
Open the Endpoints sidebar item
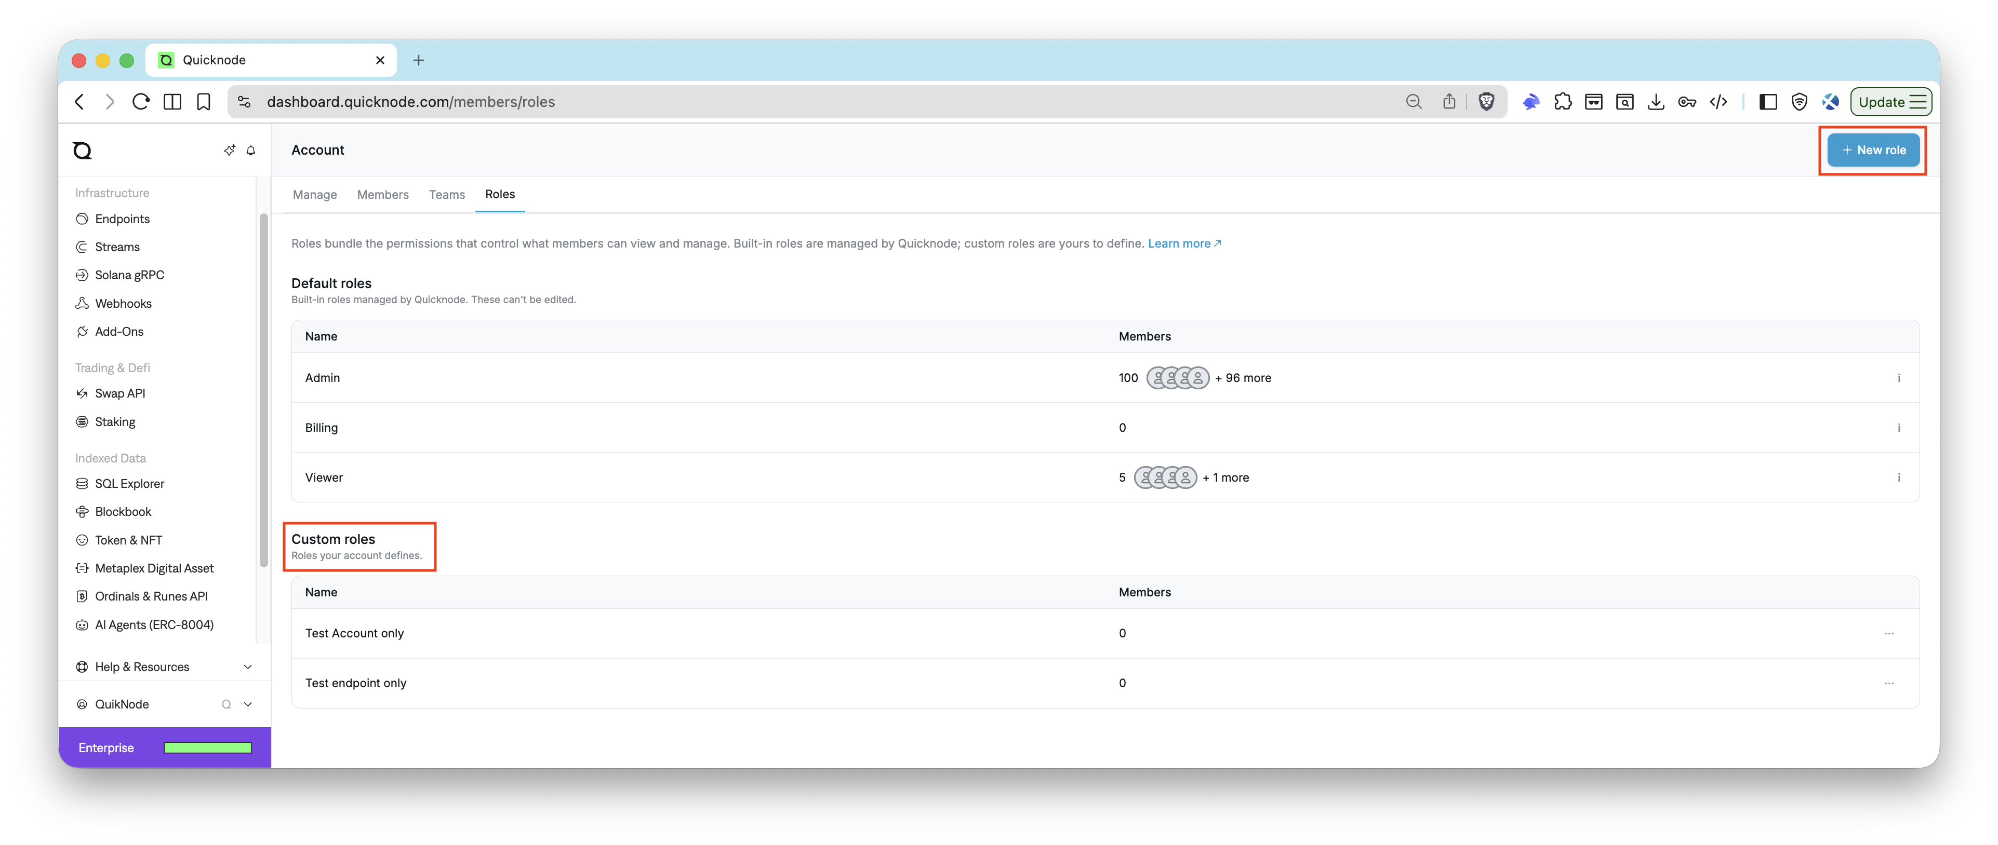tap(112, 220)
